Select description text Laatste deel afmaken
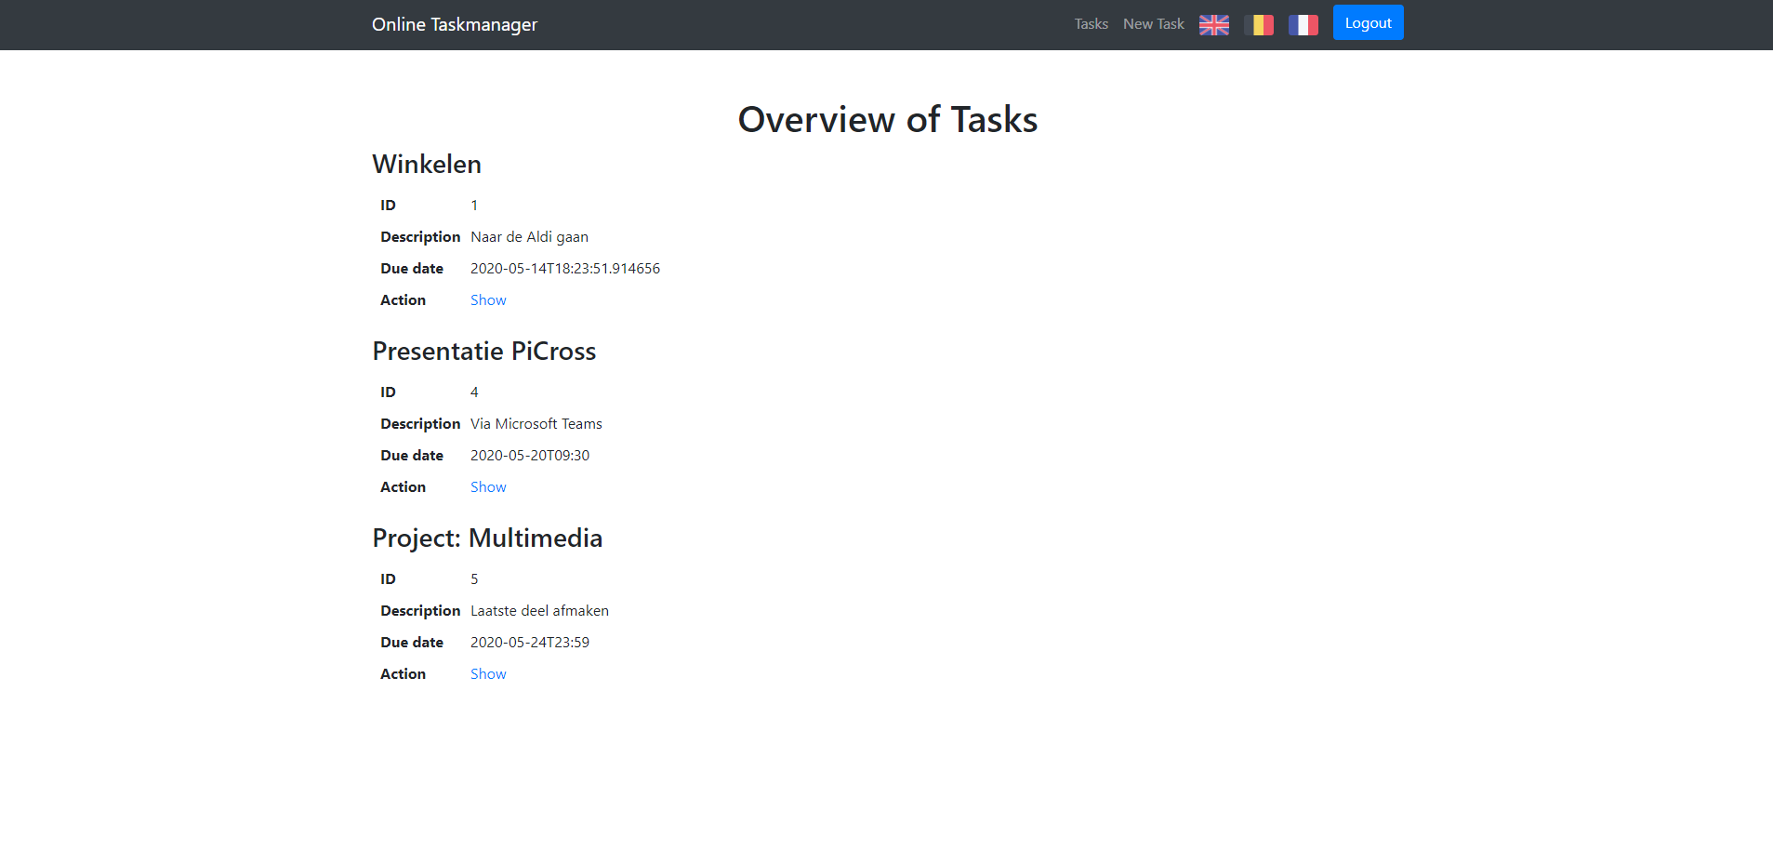The height and width of the screenshot is (864, 1773). point(539,611)
